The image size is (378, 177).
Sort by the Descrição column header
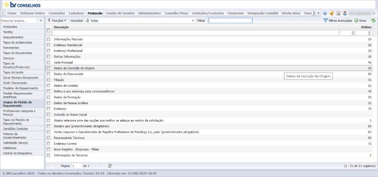tap(61, 27)
